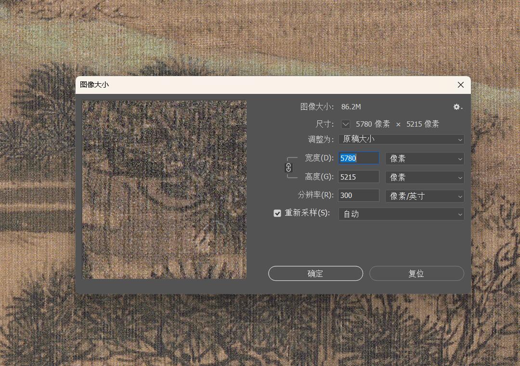Uncheck the 重新采样(S) checkbox
This screenshot has width=520, height=366.
click(x=277, y=213)
